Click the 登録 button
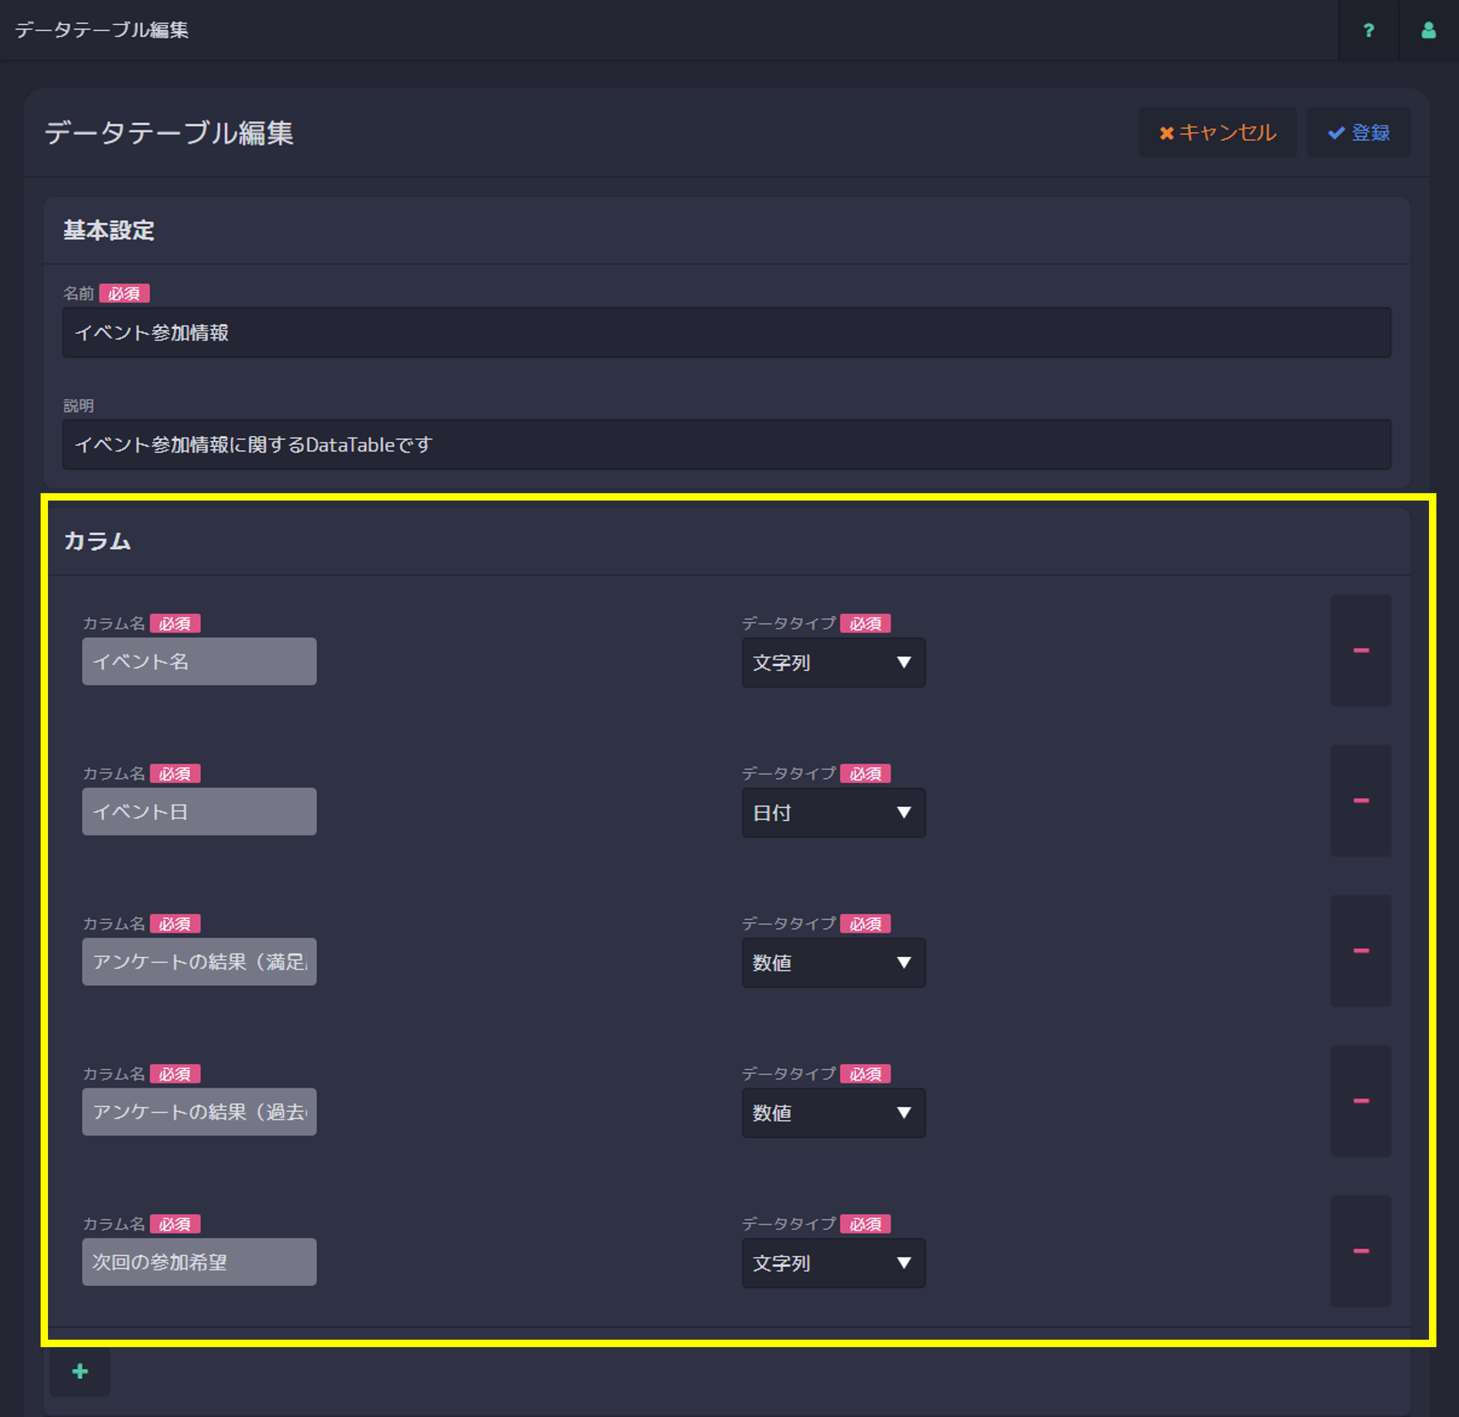 point(1358,132)
